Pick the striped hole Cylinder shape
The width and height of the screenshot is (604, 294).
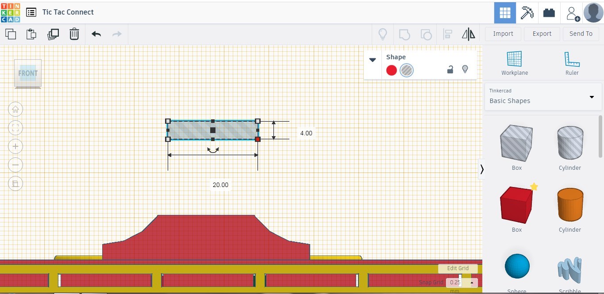pos(570,143)
